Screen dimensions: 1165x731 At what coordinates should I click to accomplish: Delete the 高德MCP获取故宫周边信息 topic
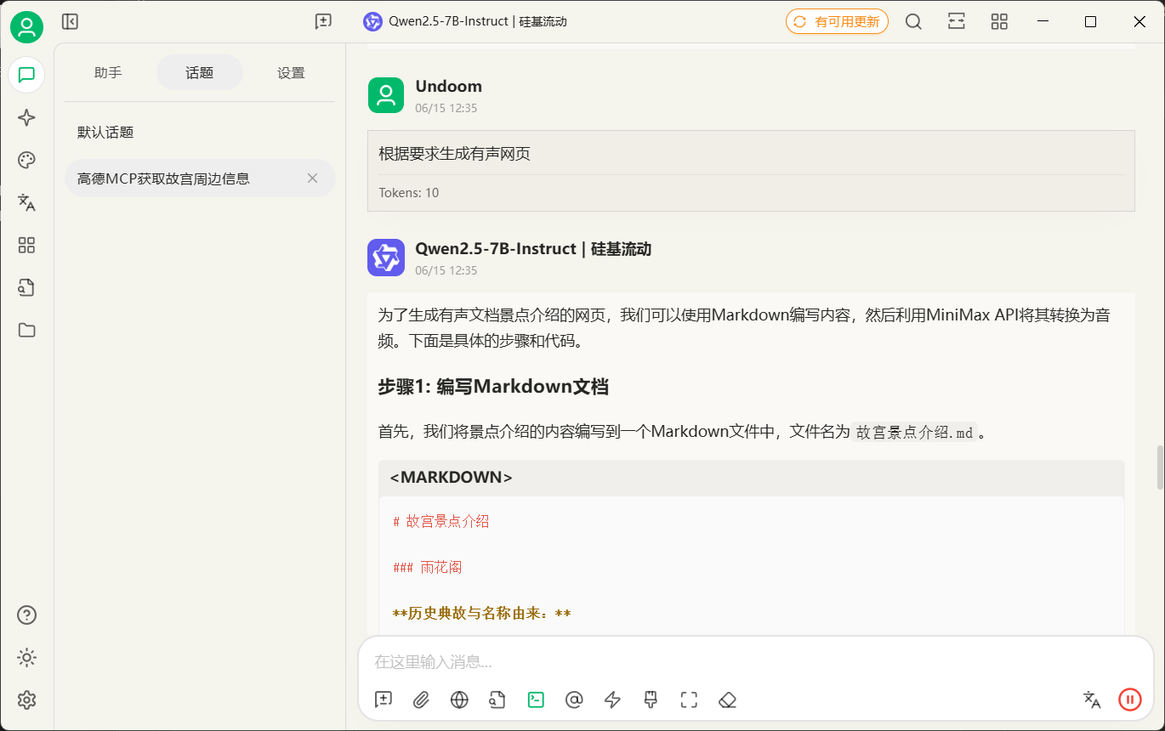point(312,178)
